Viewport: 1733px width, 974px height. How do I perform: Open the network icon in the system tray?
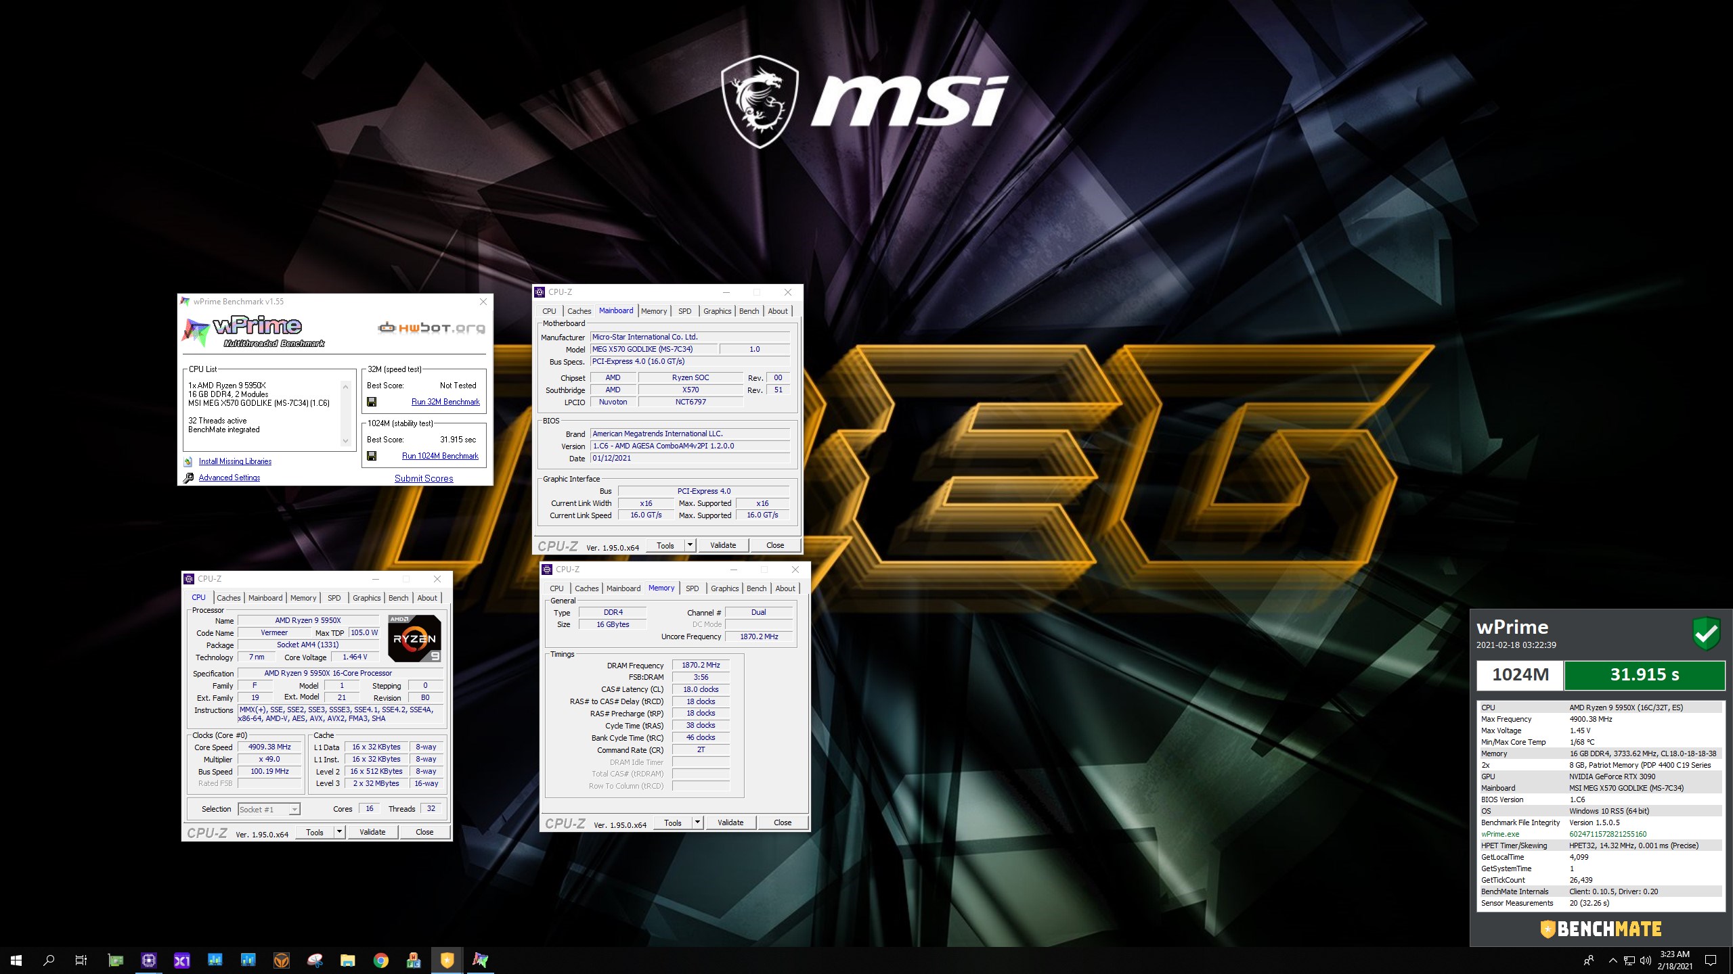click(x=1629, y=960)
